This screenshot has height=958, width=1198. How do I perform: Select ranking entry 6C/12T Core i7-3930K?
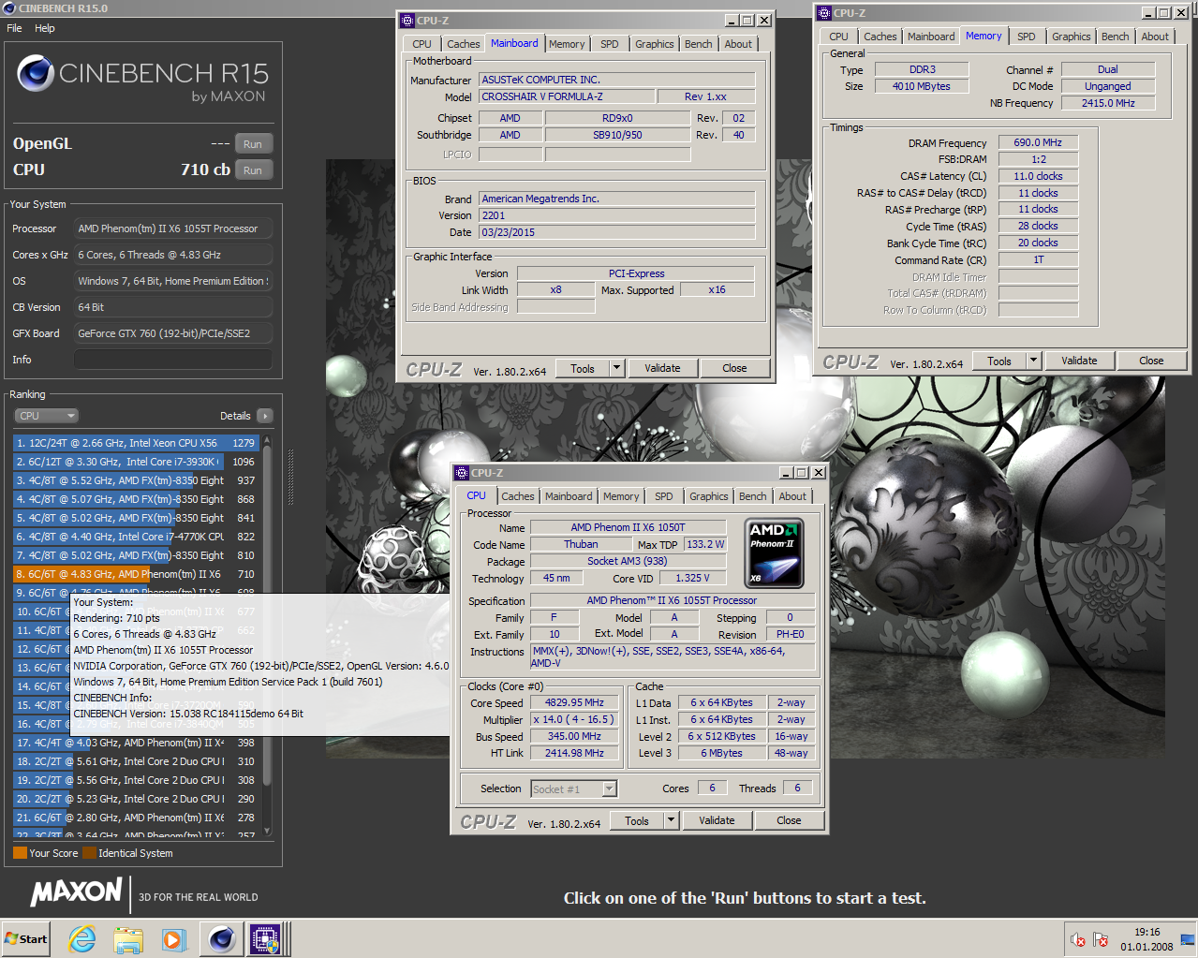(137, 462)
